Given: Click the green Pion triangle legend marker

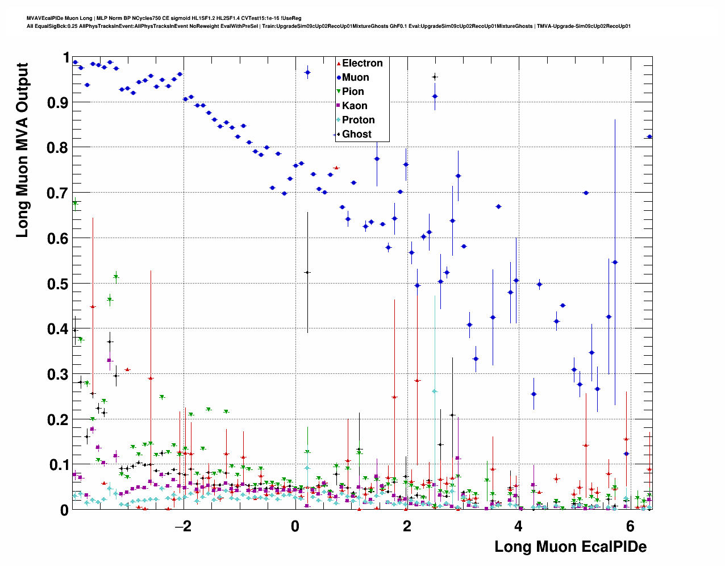Looking at the screenshot, I should [339, 91].
